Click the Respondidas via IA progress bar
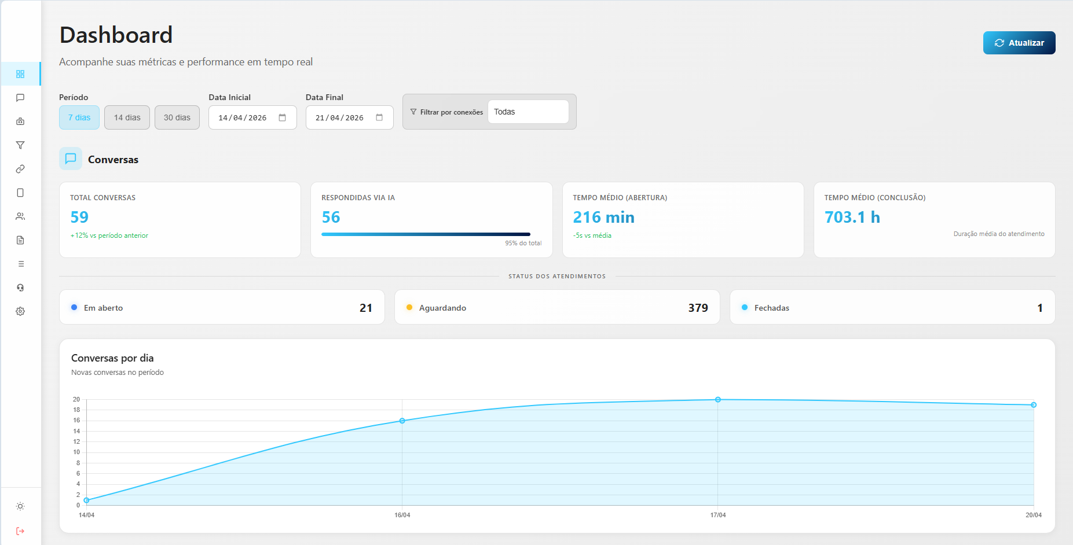 click(426, 234)
